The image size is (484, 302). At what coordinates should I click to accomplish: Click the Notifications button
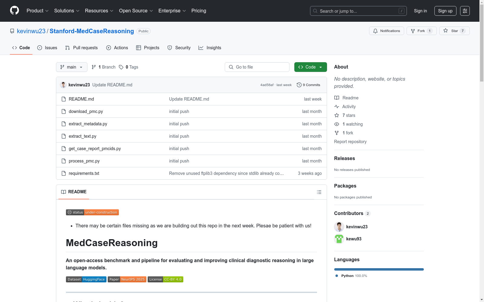point(387,31)
